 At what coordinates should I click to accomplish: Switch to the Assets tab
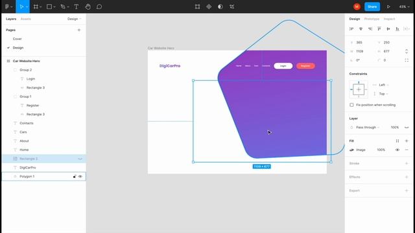(26, 19)
